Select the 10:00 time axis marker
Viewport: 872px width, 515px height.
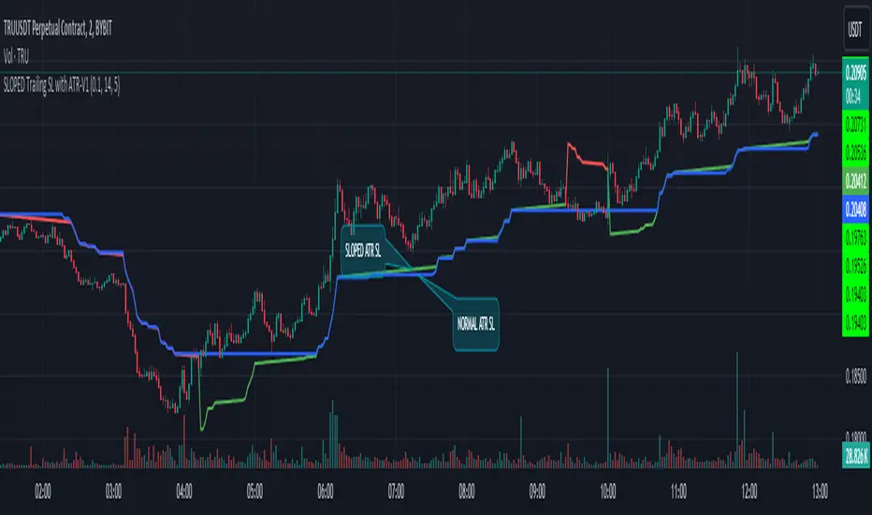(x=609, y=490)
